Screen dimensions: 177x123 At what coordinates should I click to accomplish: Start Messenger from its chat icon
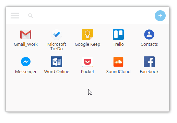pos(26,62)
